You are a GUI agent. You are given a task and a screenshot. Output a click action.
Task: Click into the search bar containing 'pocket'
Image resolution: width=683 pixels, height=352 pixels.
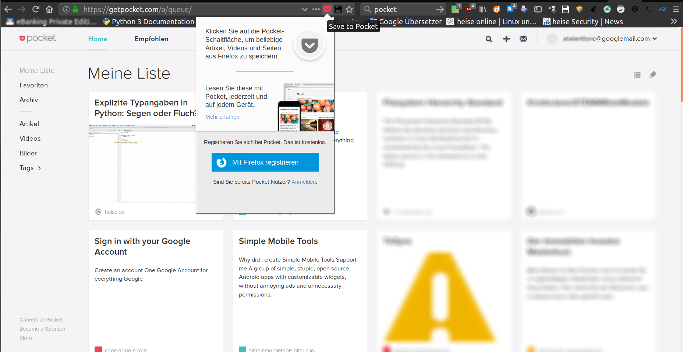click(x=403, y=9)
